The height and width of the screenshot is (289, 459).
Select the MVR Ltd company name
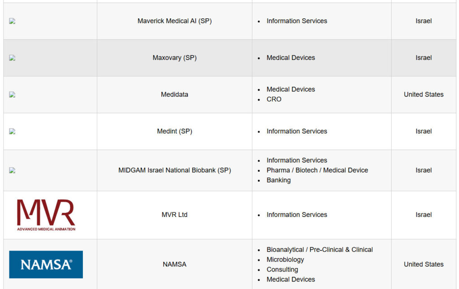tap(174, 214)
